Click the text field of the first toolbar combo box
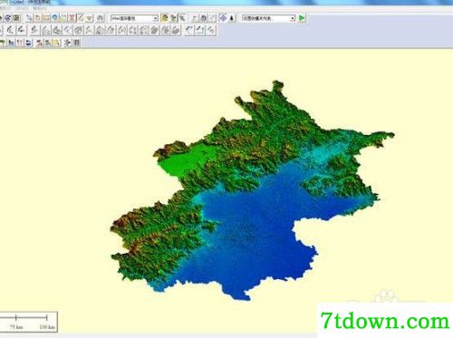This screenshot has width=453, height=338. pos(132,18)
